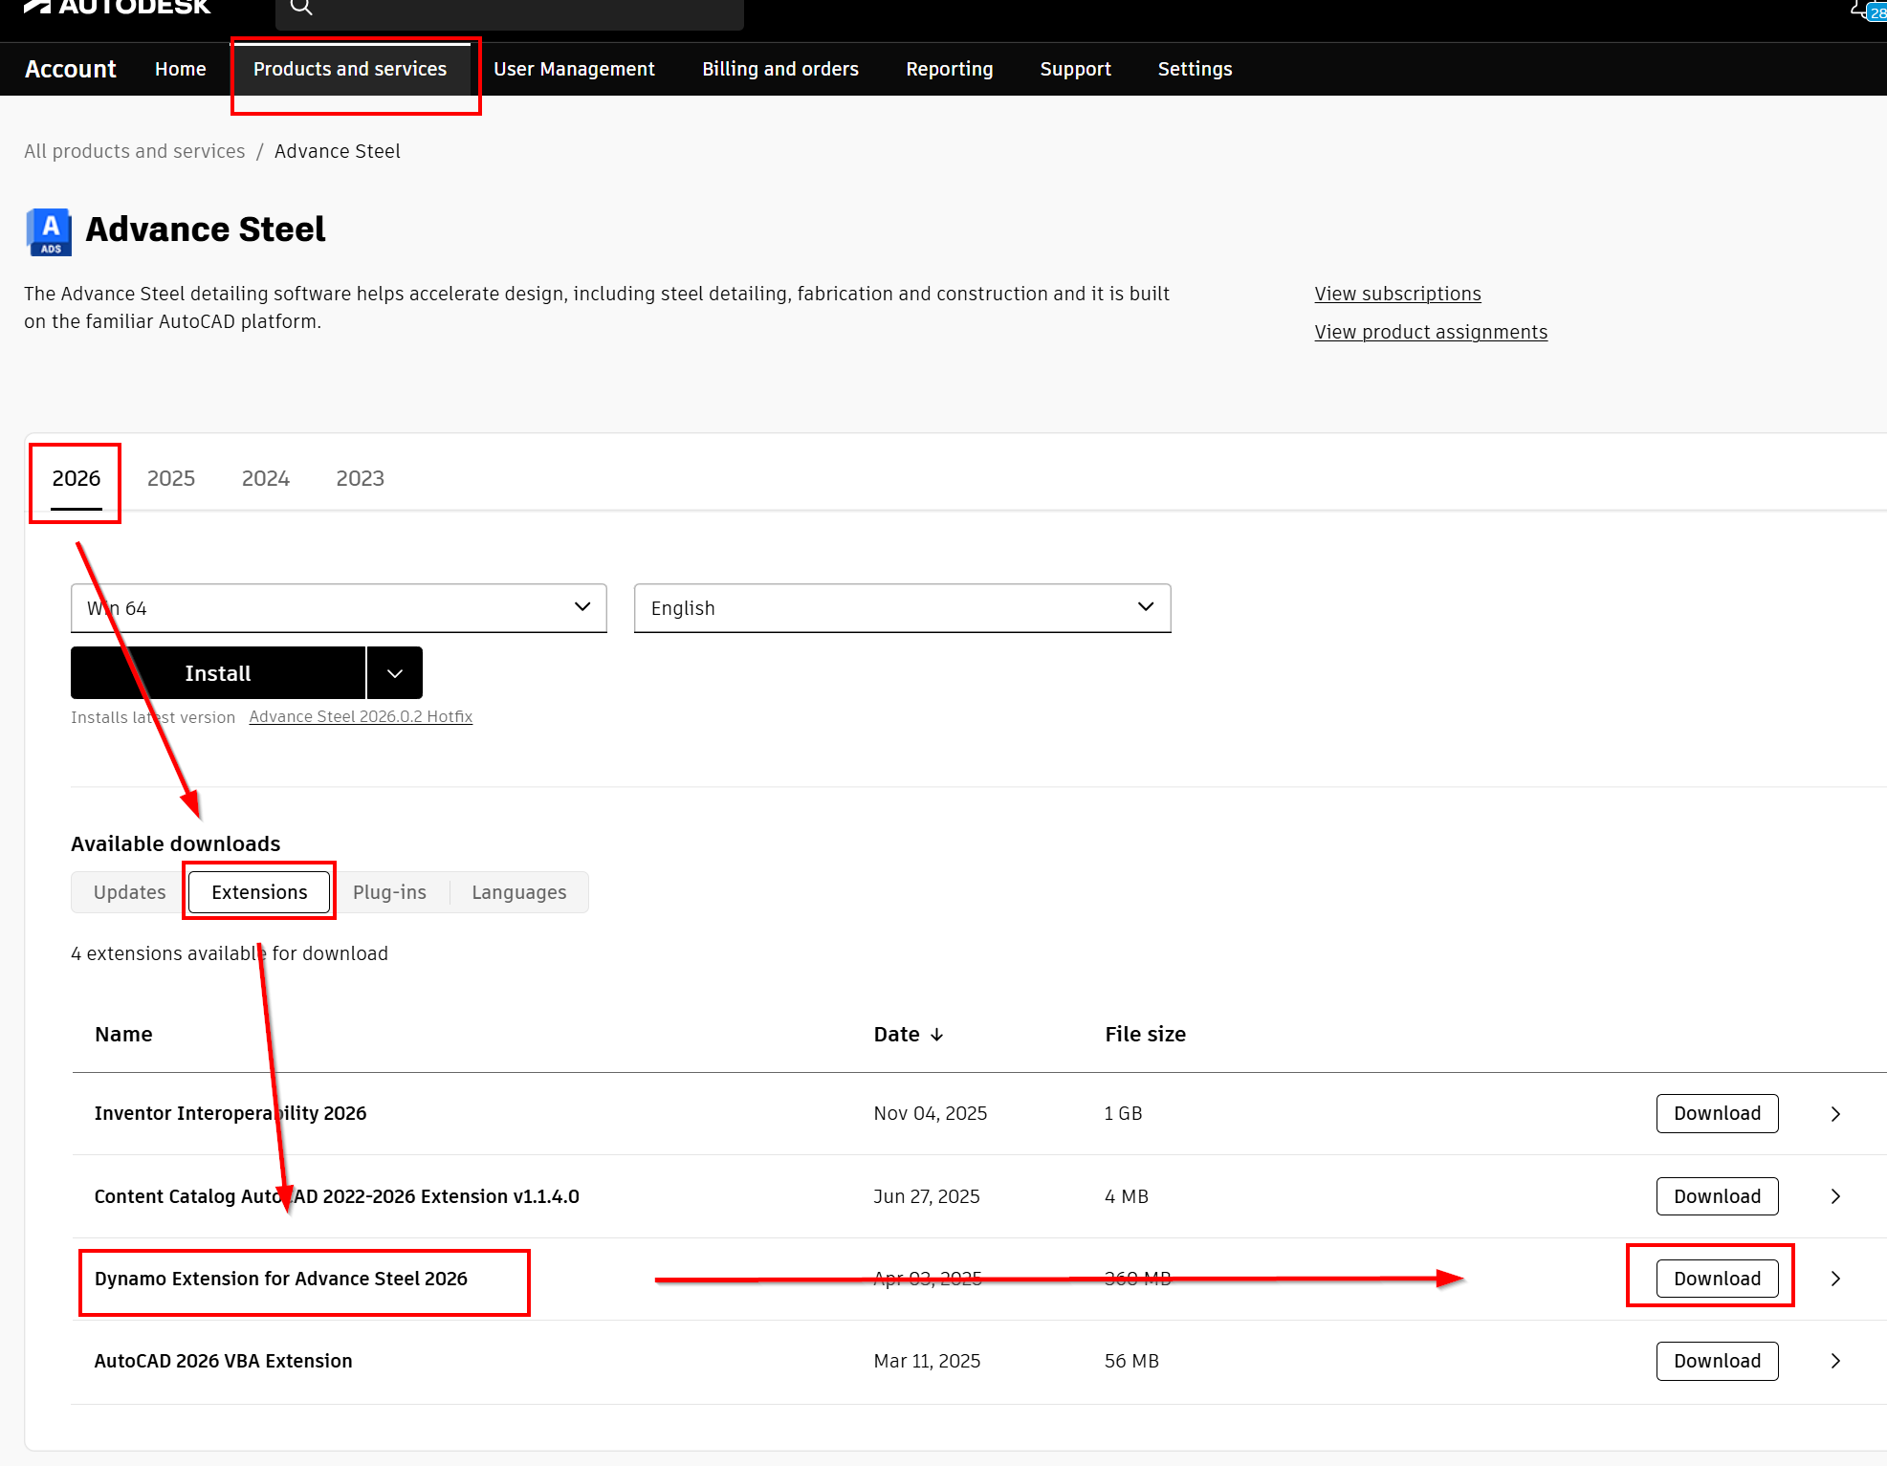This screenshot has height=1466, width=1887.
Task: Open the English language dropdown
Action: pyautogui.click(x=902, y=608)
